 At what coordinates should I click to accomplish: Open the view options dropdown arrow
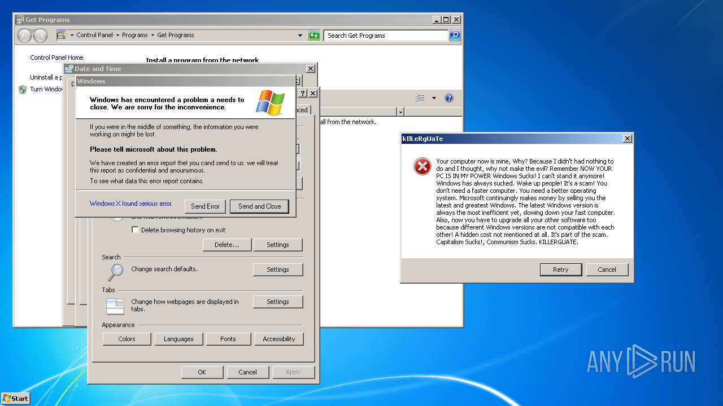coord(434,98)
